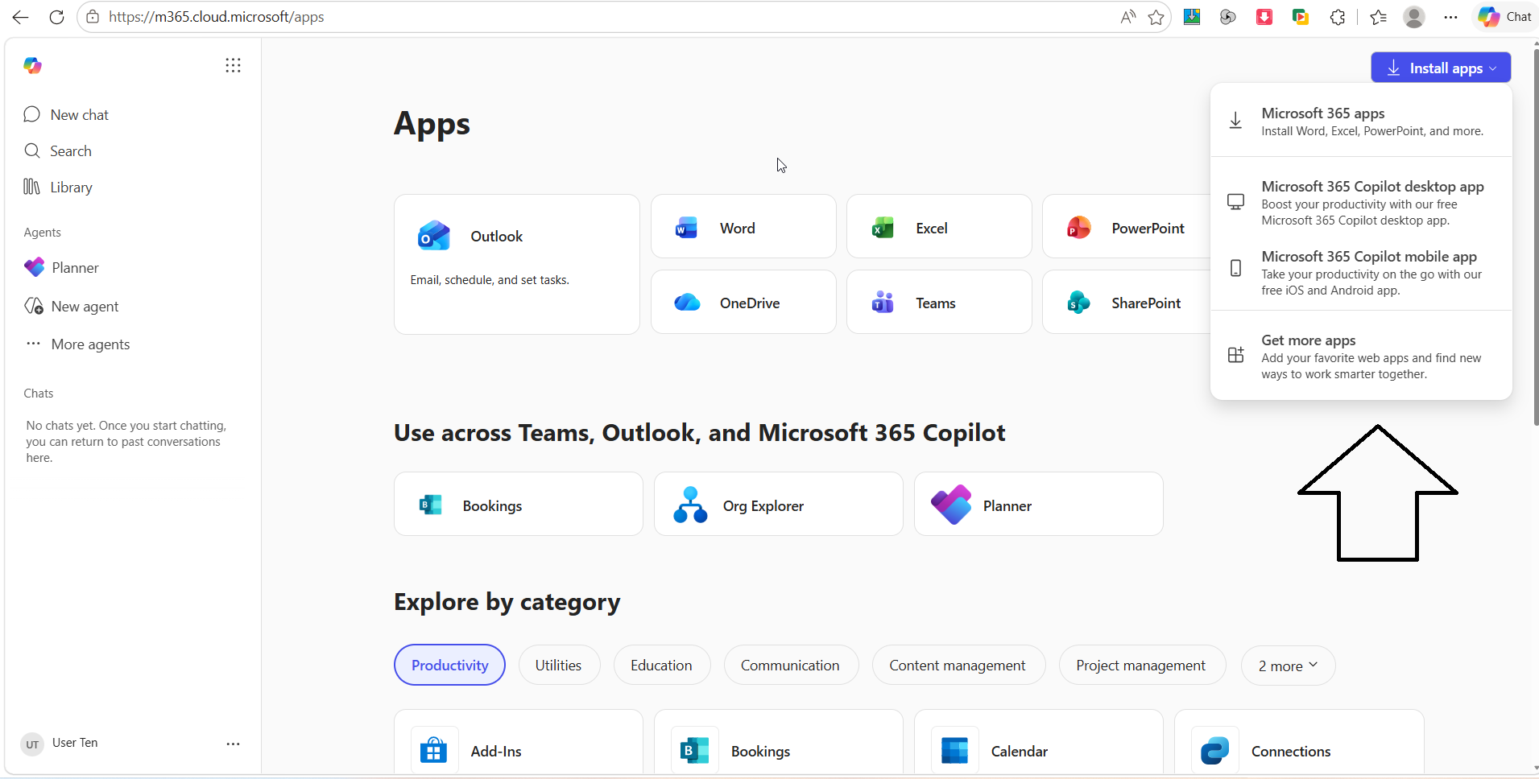Start a New chat
Image resolution: width=1539 pixels, height=779 pixels.
[x=66, y=114]
